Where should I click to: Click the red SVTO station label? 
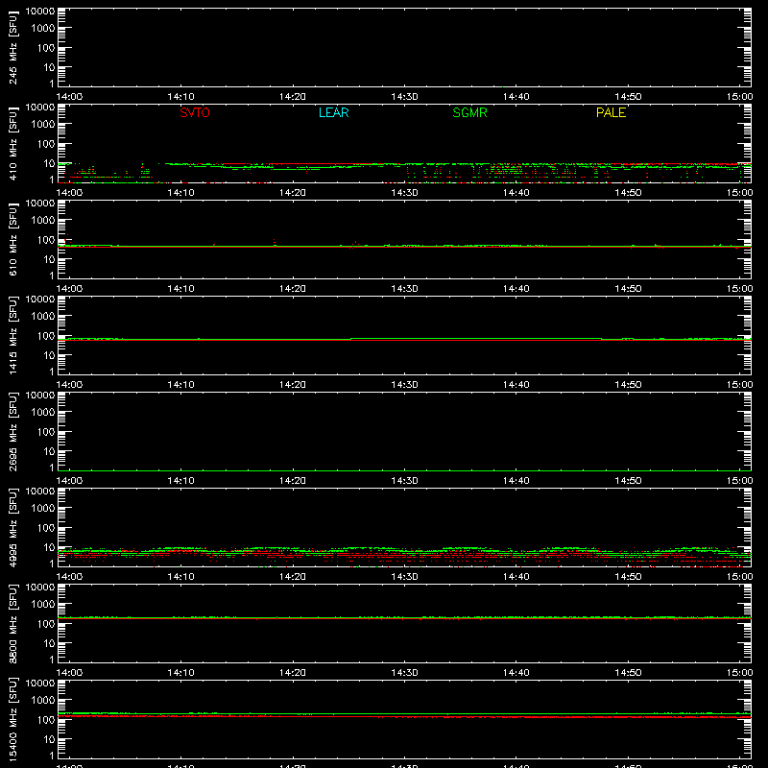point(195,112)
